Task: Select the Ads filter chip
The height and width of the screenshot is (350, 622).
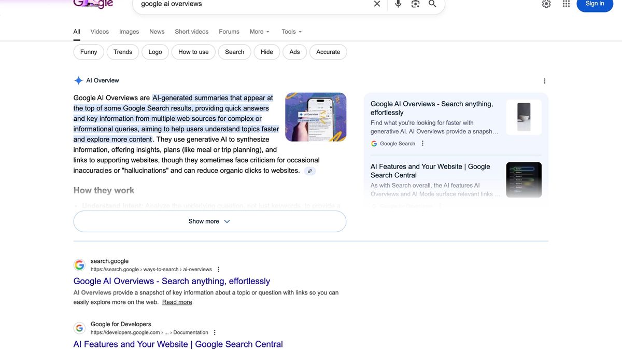Action: (295, 52)
